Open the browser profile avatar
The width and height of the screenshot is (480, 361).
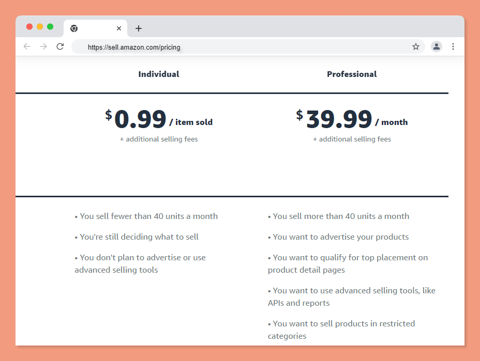tap(437, 46)
